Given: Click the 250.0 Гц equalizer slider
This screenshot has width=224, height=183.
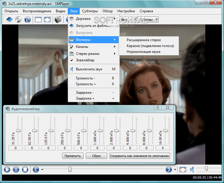Looking at the screenshot, I should pyautogui.click(x=67, y=131).
